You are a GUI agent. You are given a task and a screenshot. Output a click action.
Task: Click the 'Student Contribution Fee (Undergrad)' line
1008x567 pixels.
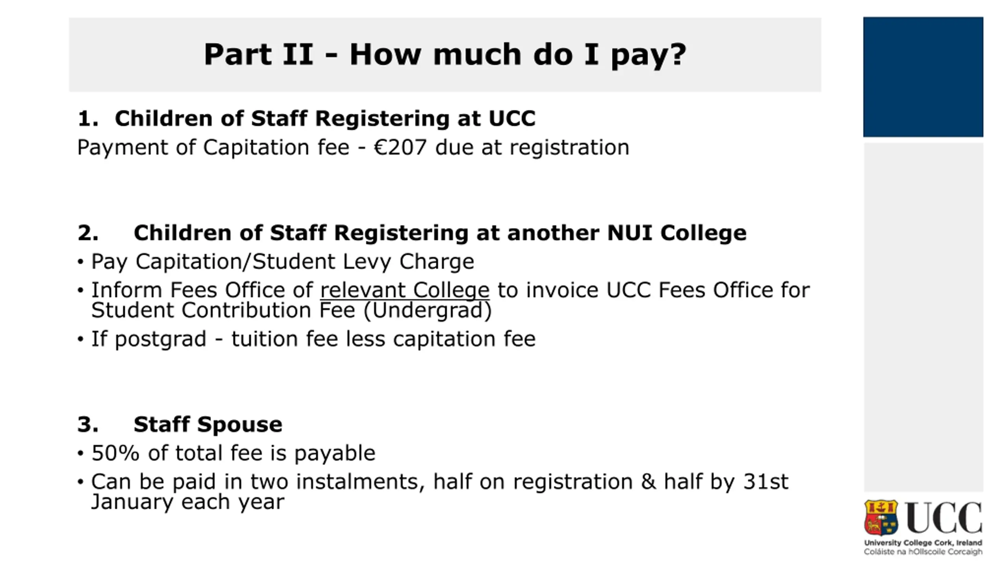click(x=291, y=311)
